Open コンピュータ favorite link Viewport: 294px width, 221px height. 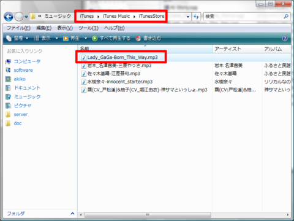[x=27, y=61]
